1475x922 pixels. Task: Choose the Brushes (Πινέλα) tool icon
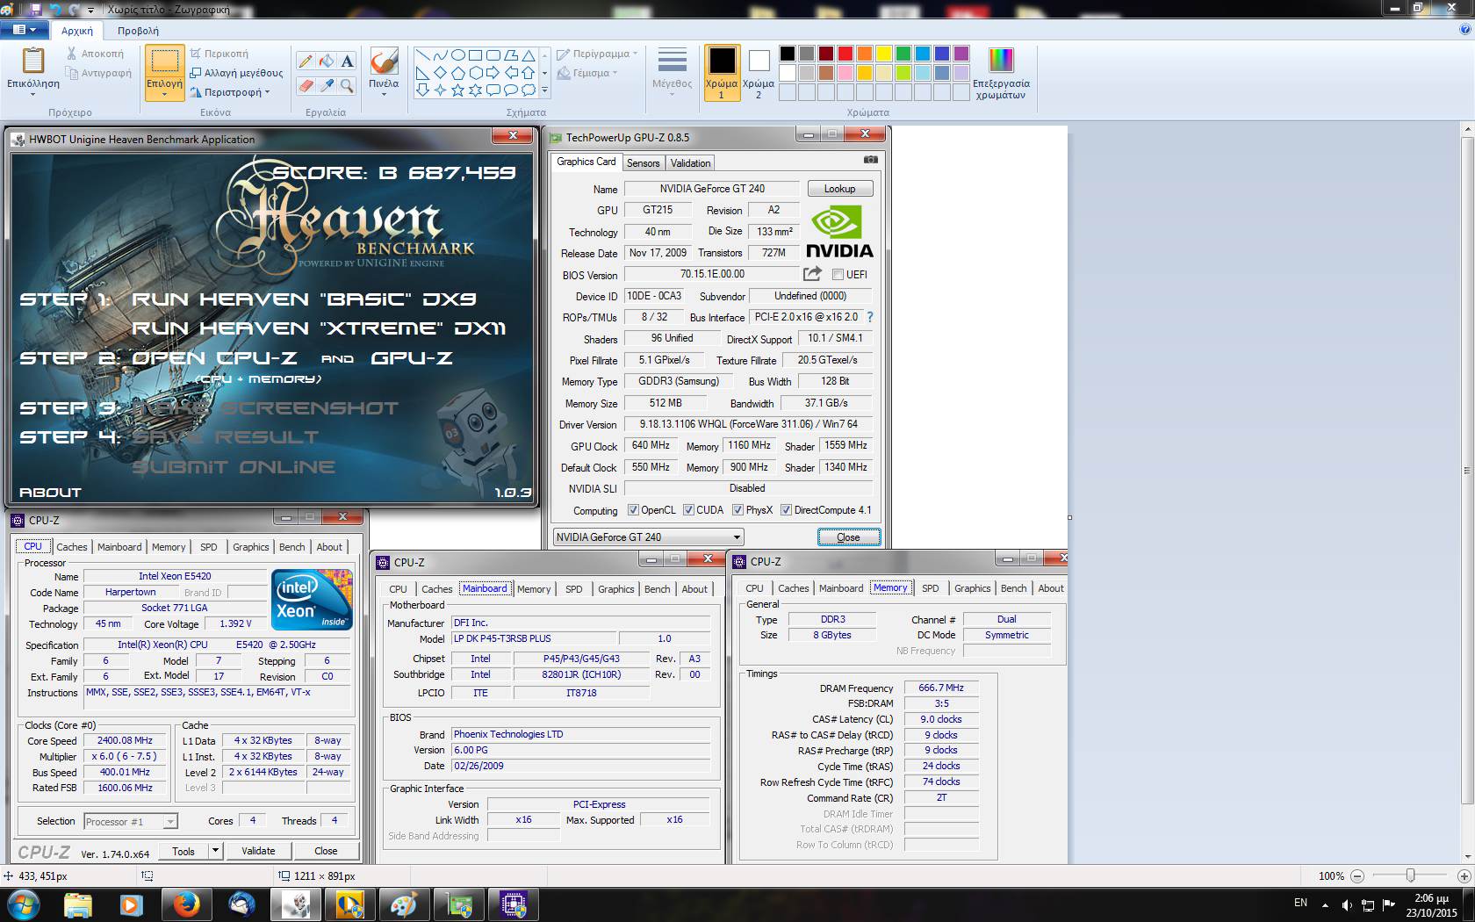coord(384,61)
